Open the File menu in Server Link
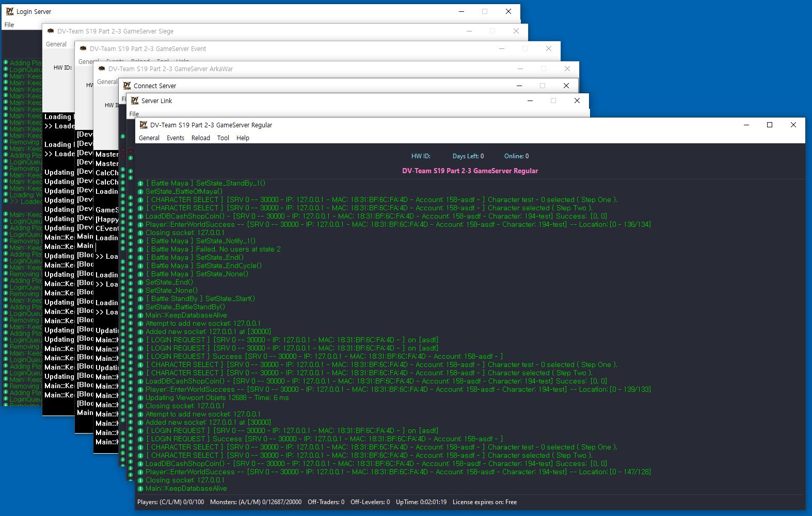The width and height of the screenshot is (812, 516). click(134, 114)
